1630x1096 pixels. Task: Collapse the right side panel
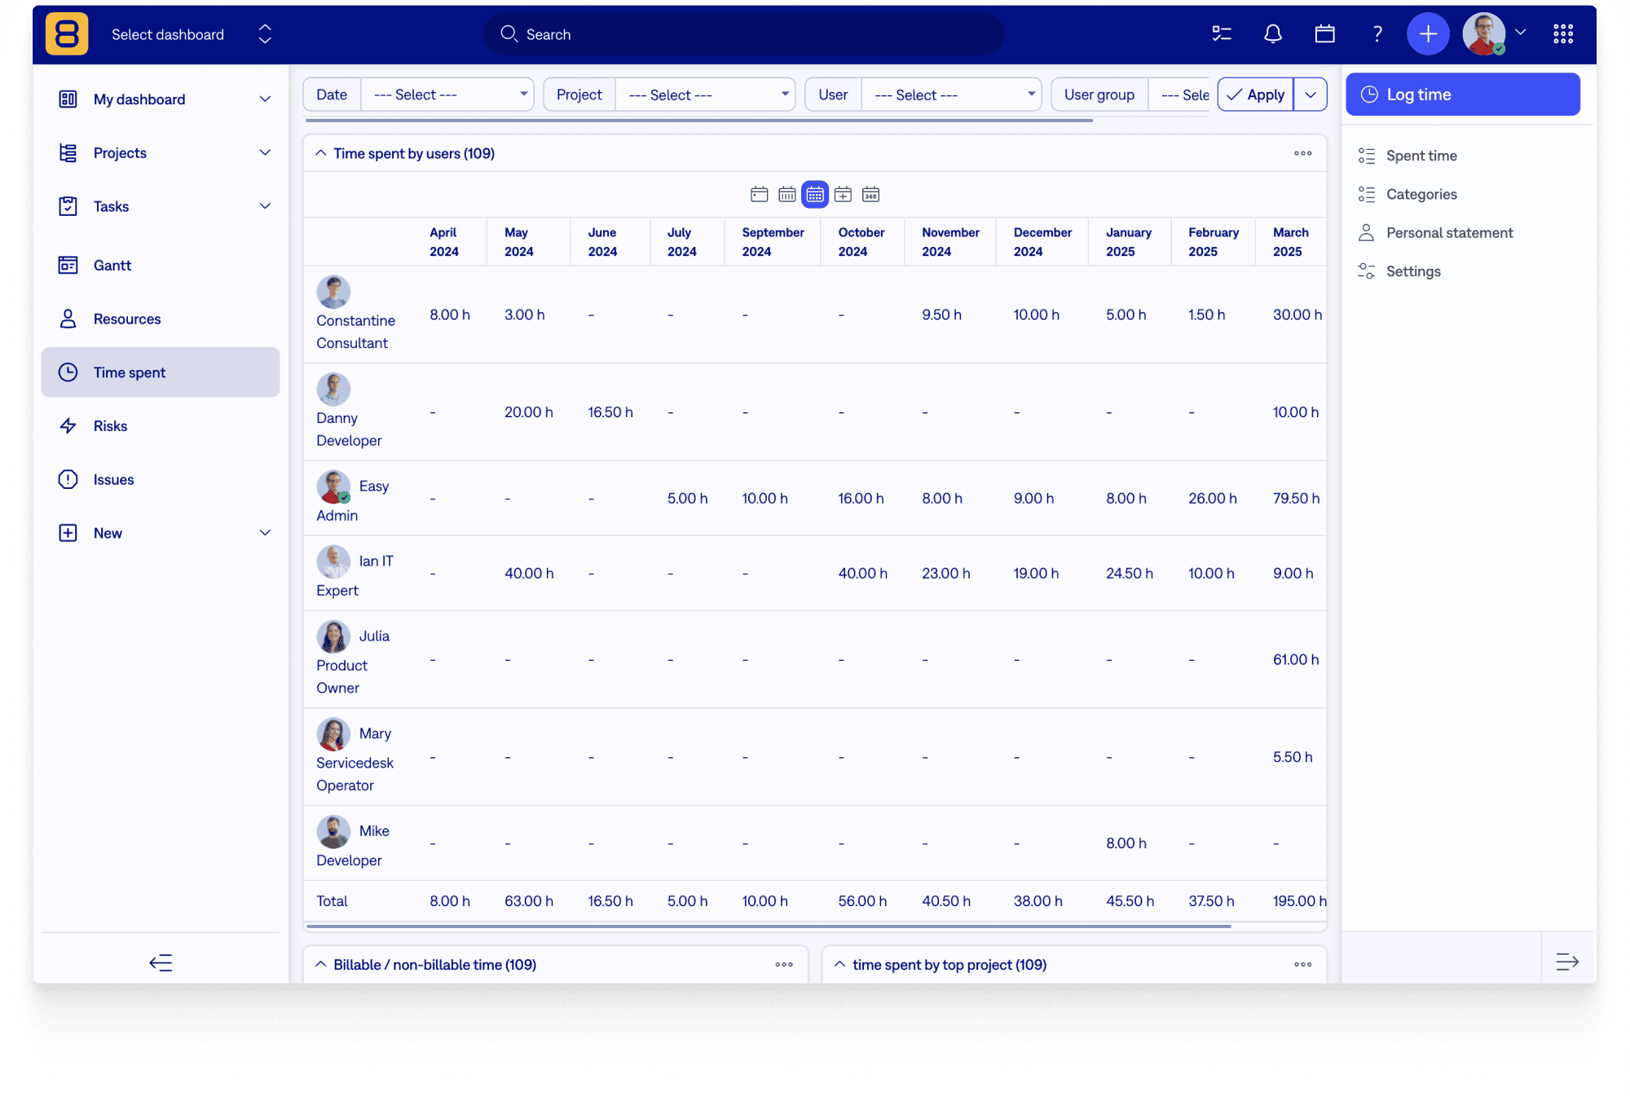[x=1567, y=962]
